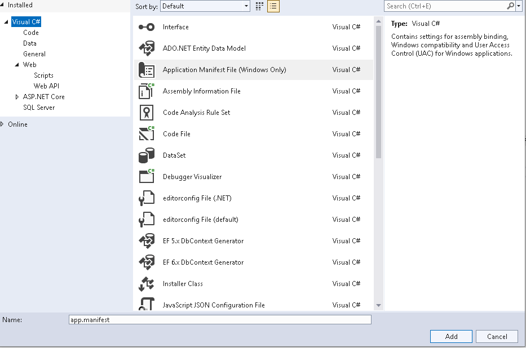Select 'Code File' template text
This screenshot has width=526, height=348.
pyautogui.click(x=176, y=134)
